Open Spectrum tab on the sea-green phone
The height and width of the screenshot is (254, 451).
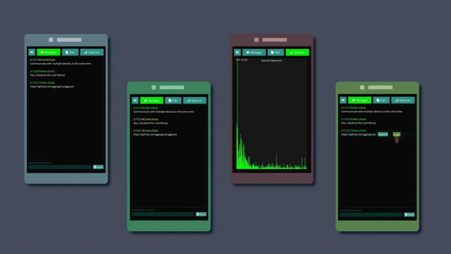click(x=194, y=100)
